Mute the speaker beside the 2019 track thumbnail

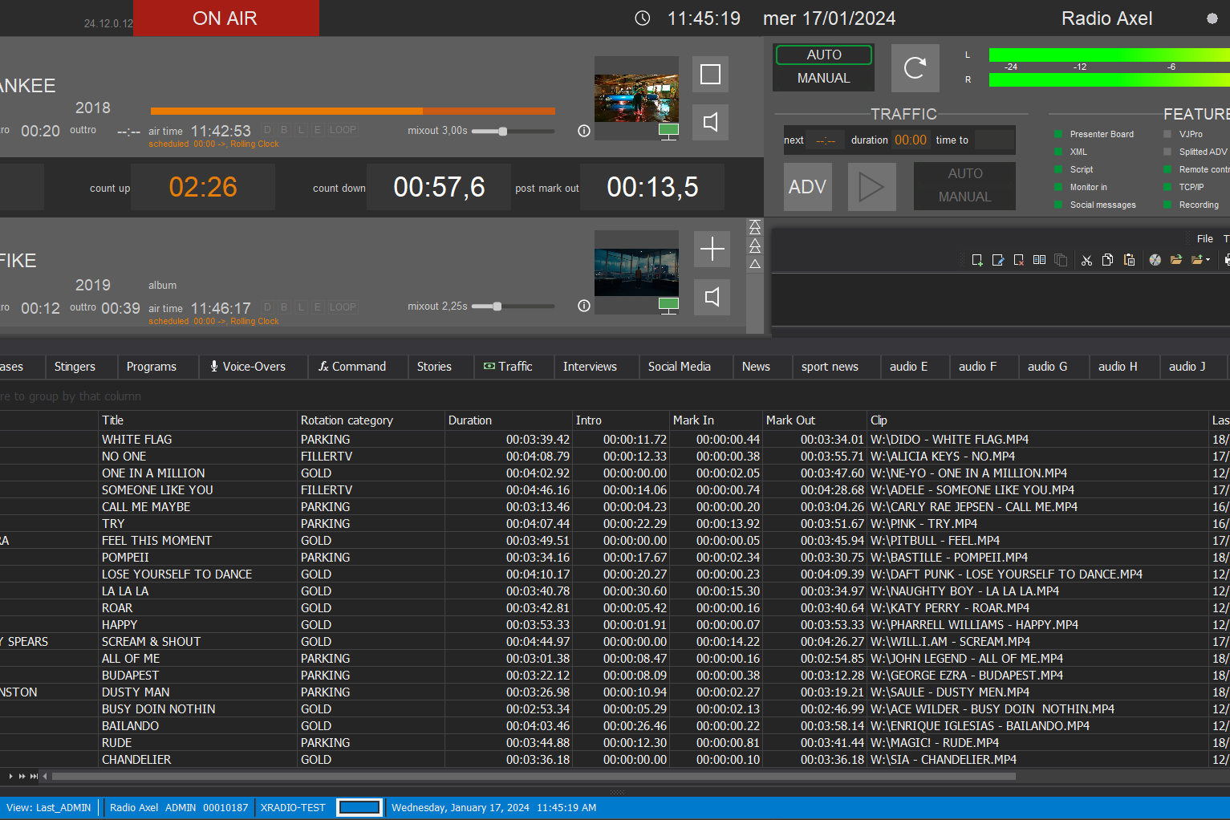click(711, 297)
